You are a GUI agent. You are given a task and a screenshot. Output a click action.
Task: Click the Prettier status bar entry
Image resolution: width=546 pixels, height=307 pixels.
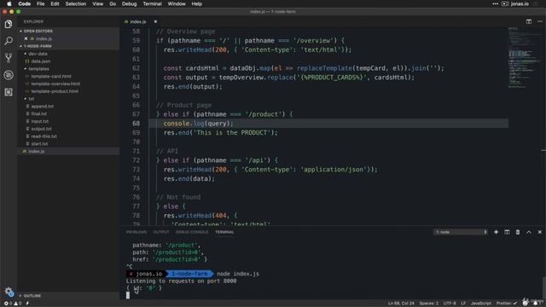[507, 304]
